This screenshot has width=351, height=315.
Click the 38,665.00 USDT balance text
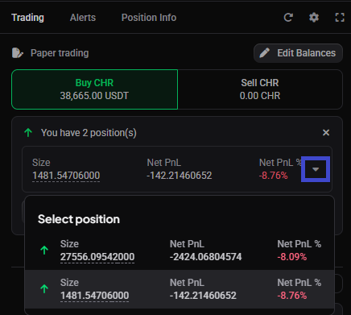click(x=94, y=96)
